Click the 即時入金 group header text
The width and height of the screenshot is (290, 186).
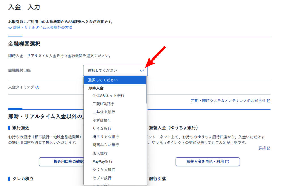click(96, 88)
